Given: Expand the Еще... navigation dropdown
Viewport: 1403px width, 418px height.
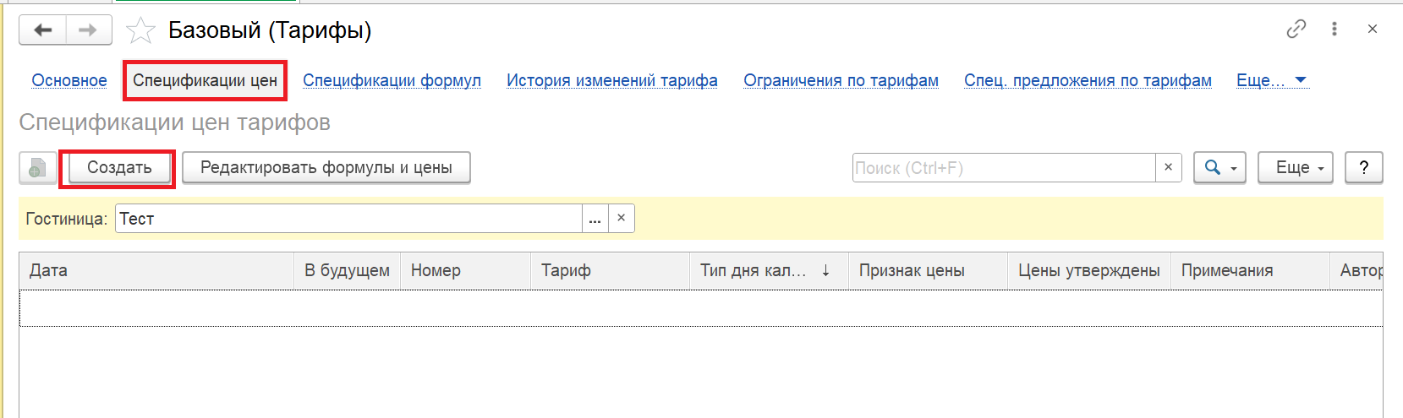Looking at the screenshot, I should click(x=1272, y=80).
